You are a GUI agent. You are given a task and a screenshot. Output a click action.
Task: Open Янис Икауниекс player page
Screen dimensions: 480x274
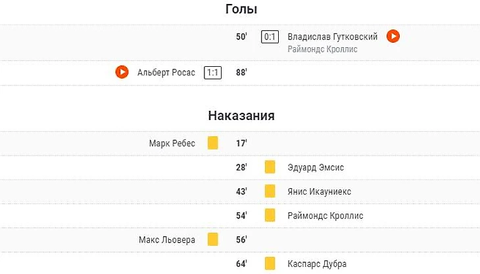click(320, 191)
